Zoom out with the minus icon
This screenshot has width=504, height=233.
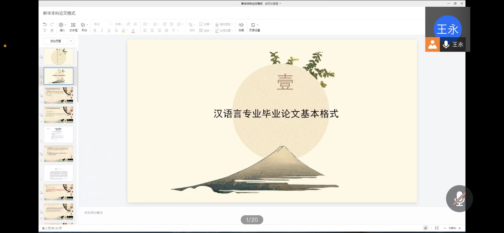coord(445,228)
